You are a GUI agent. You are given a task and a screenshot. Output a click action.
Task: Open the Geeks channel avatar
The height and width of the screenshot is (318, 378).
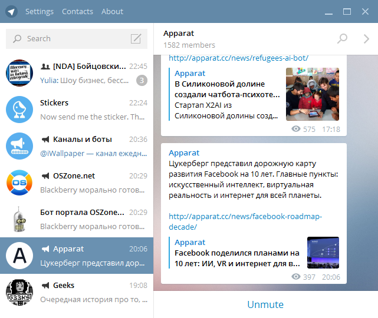(19, 292)
